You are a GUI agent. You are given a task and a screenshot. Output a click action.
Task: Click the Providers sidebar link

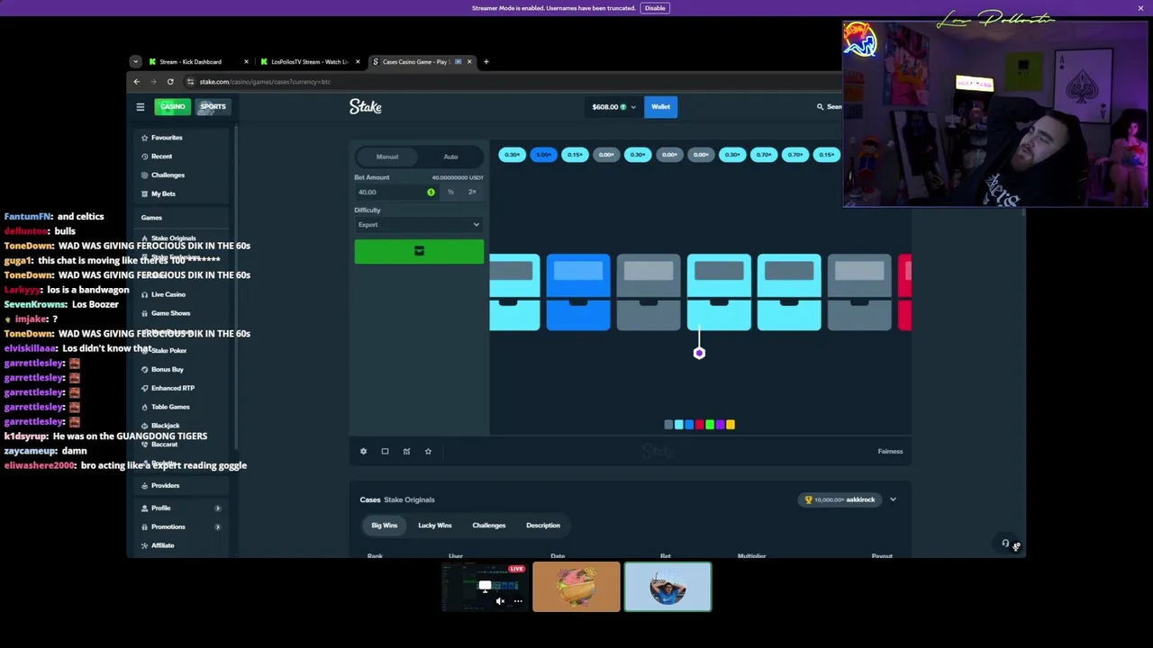coord(165,486)
